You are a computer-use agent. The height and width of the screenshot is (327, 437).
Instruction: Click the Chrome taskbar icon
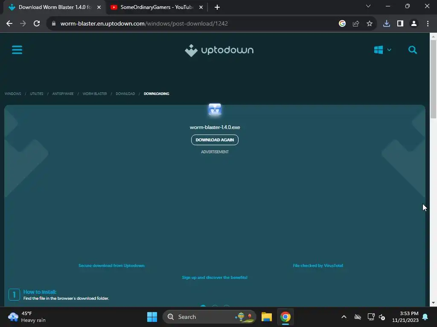point(286,317)
